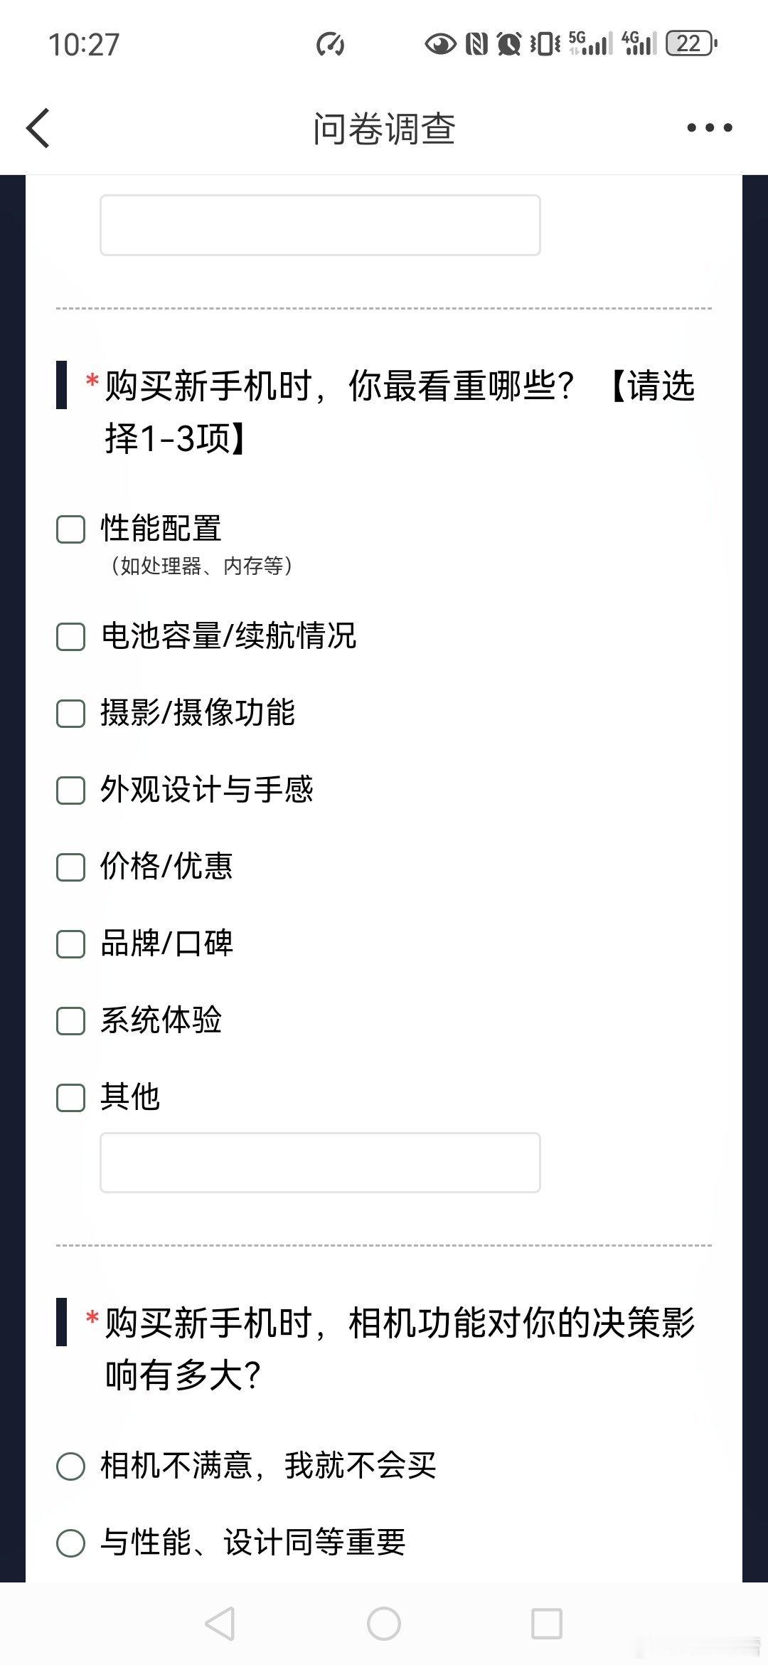Tap the eye-protection mode status icon
This screenshot has width=768, height=1665.
point(441,44)
